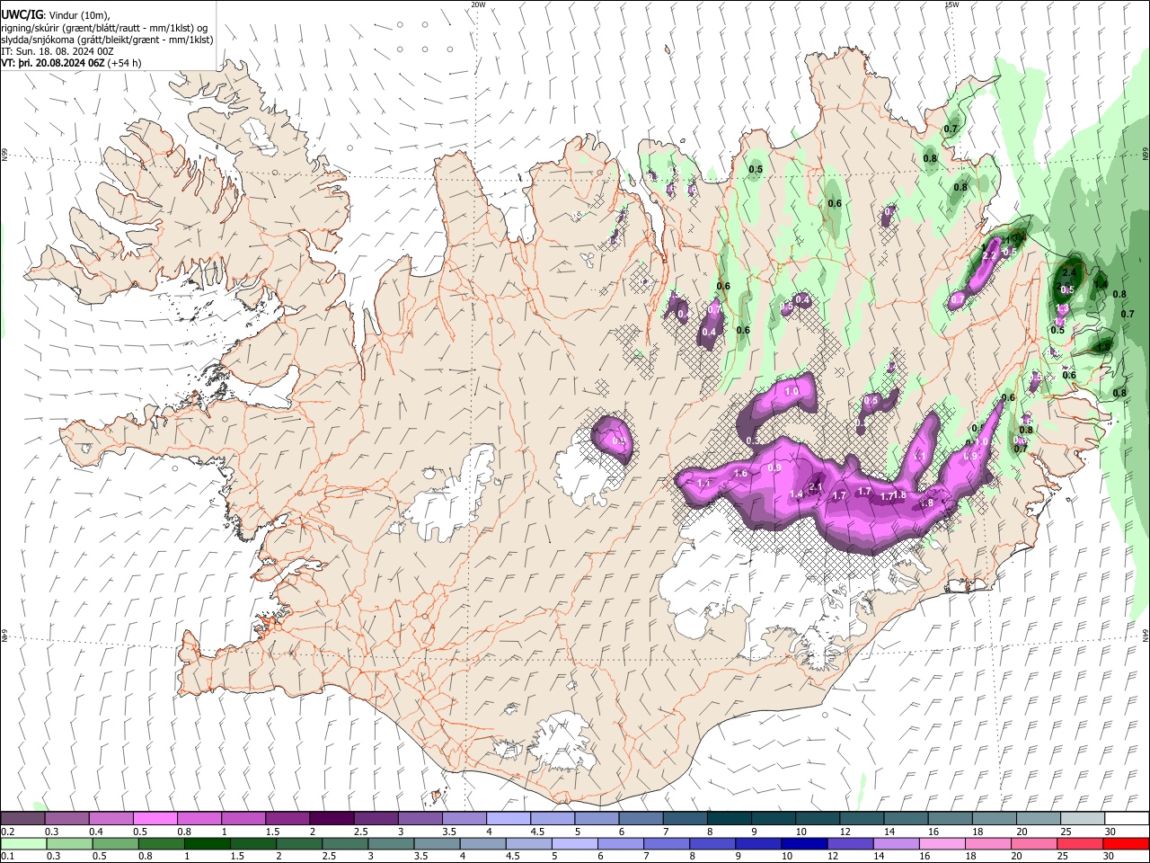The width and height of the screenshot is (1150, 863).
Task: Select the '2.1' snowfall value on the map
Action: coord(816,486)
